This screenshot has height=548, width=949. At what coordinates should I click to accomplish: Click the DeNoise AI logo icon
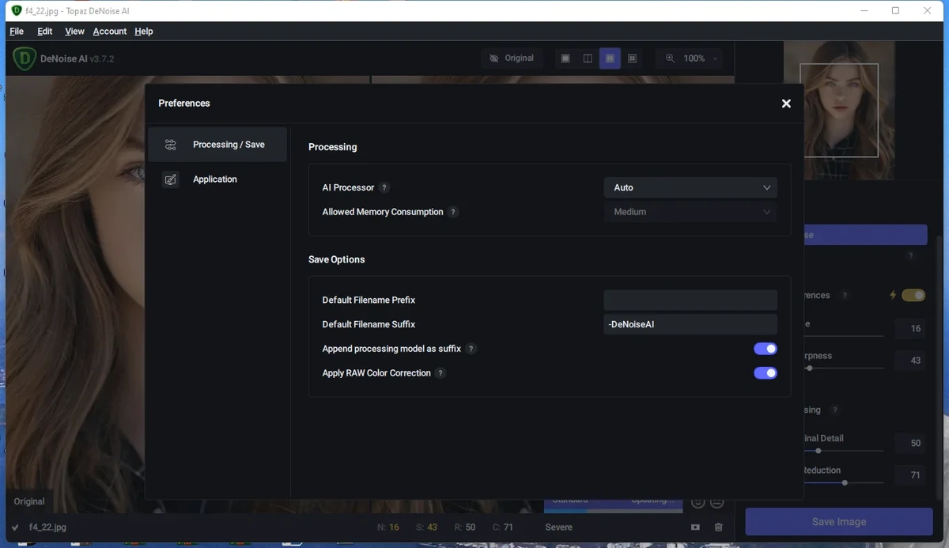coord(25,59)
